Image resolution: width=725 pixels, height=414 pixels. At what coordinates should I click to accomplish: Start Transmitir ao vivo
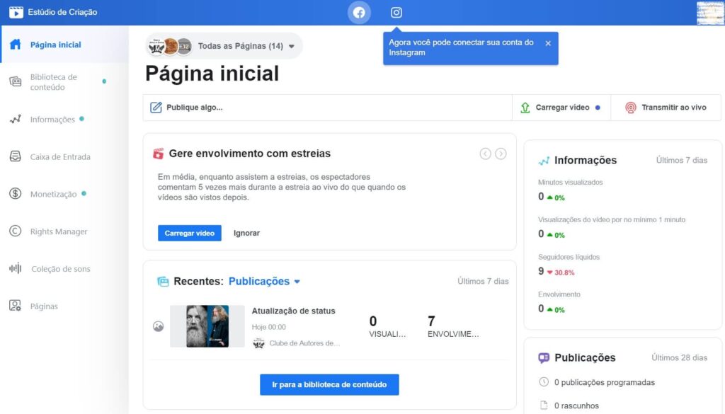[666, 107]
